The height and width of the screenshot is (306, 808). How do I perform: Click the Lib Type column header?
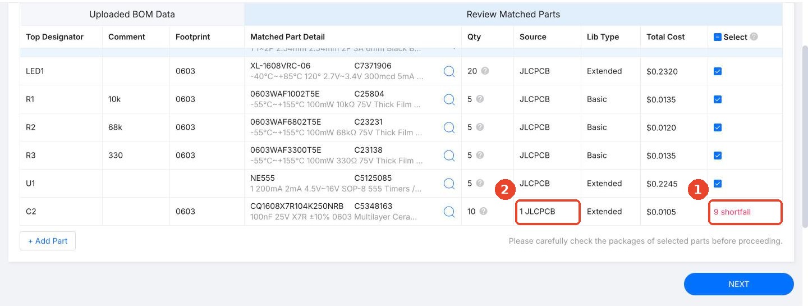[x=603, y=37]
